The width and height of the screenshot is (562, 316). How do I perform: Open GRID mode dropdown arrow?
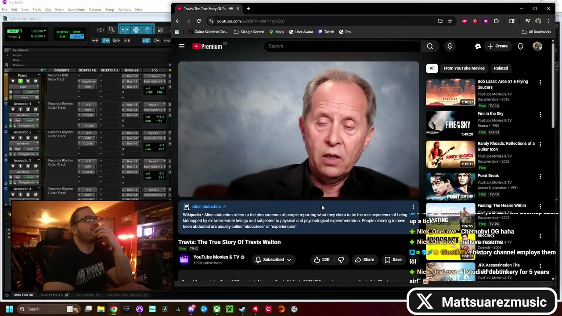83,36
